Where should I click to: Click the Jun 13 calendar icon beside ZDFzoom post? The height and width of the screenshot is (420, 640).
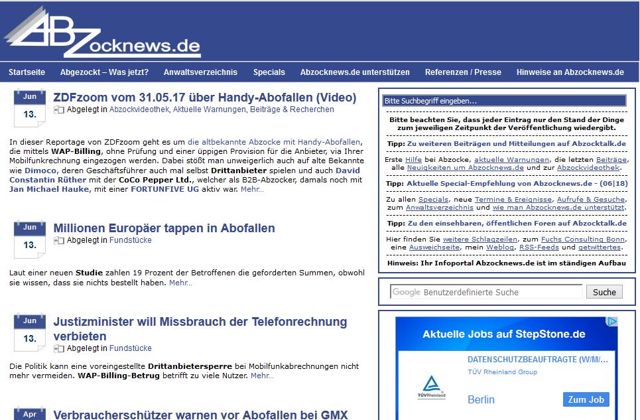[x=29, y=108]
